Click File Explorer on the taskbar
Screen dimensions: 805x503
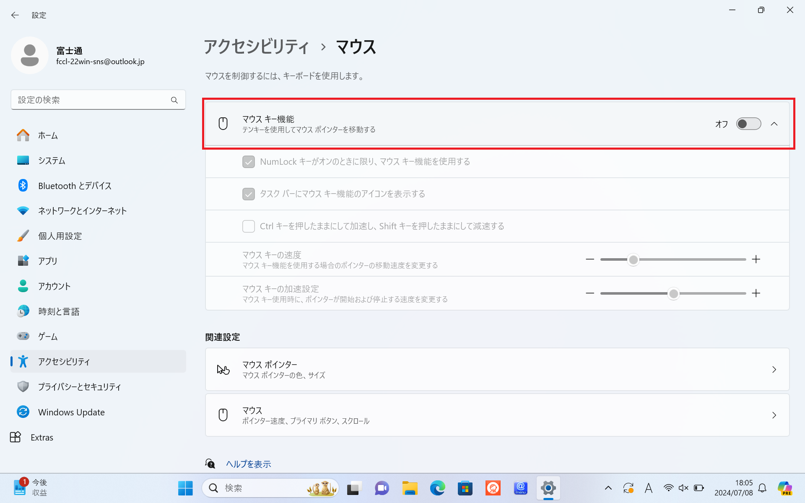point(410,488)
